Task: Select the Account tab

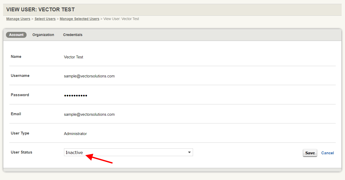Action: point(16,35)
